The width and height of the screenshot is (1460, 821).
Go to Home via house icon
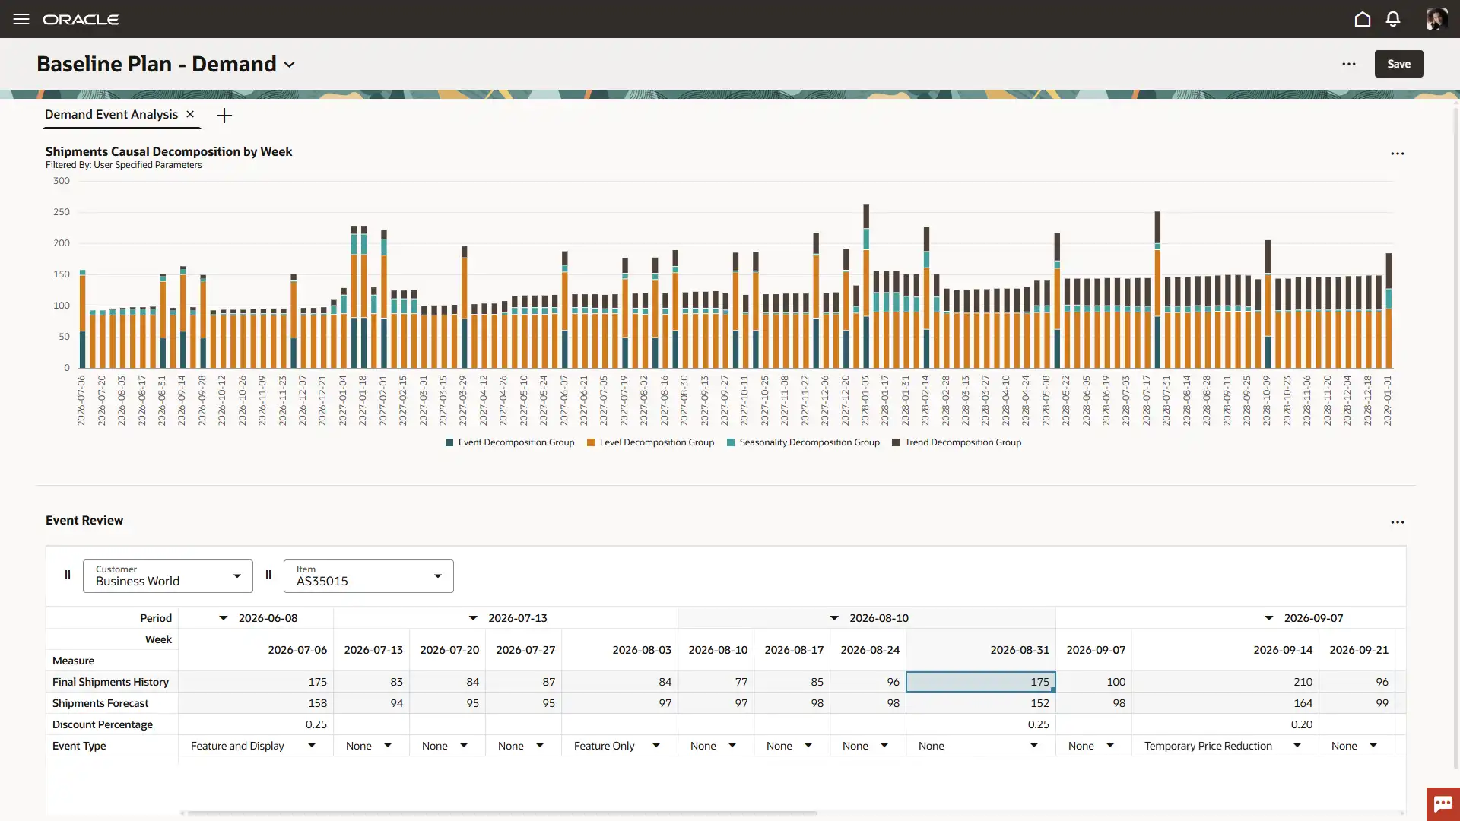point(1363,19)
